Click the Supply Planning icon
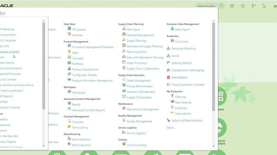The height and width of the screenshot is (155, 277). [x=124, y=40]
